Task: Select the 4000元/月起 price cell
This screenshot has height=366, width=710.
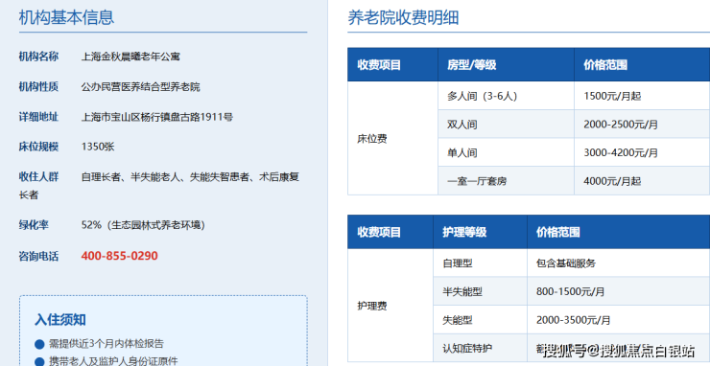Action: [x=642, y=181]
